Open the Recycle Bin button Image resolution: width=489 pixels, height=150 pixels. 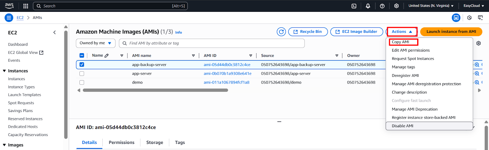[x=308, y=32]
